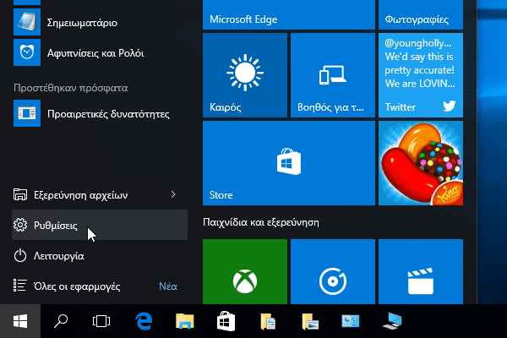The width and height of the screenshot is (507, 338).
Task: Open taskbar search magnifier
Action: [x=61, y=321]
